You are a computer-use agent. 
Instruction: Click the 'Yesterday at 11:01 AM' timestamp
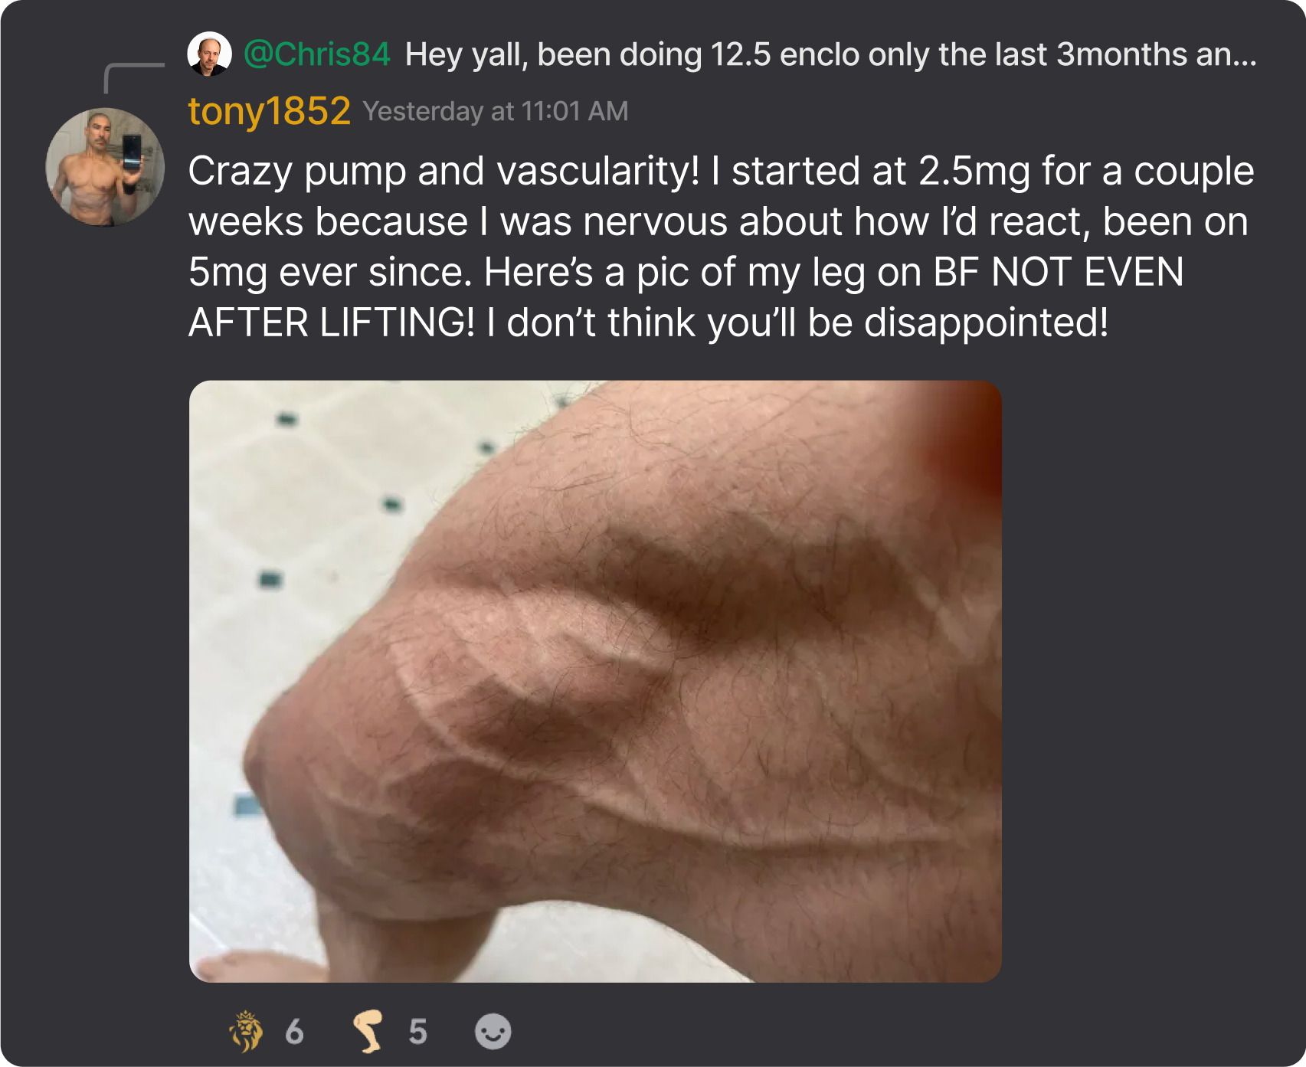(x=496, y=112)
